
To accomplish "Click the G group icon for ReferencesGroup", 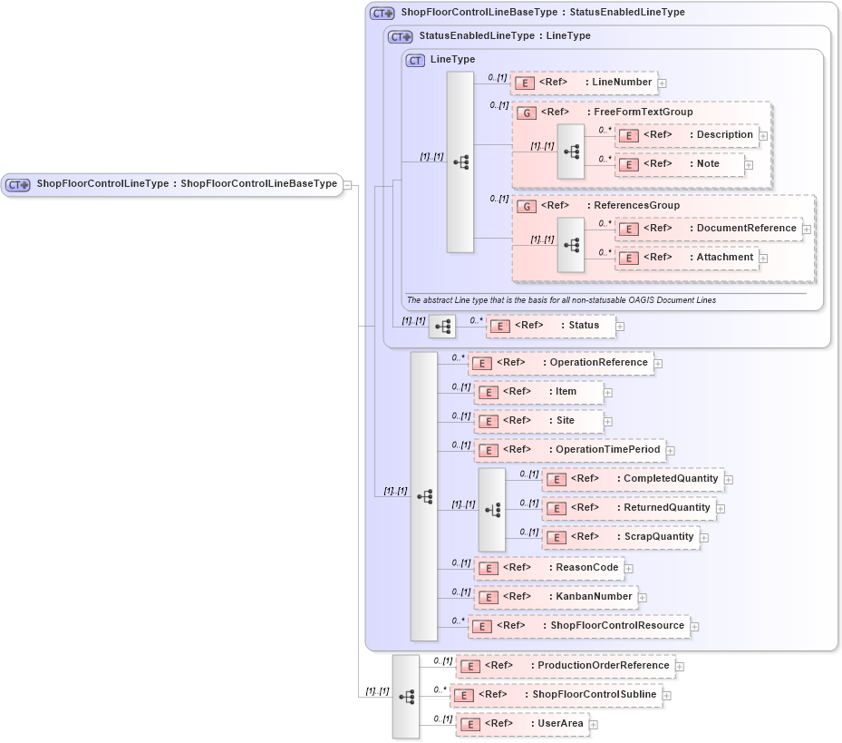I will 527,206.
